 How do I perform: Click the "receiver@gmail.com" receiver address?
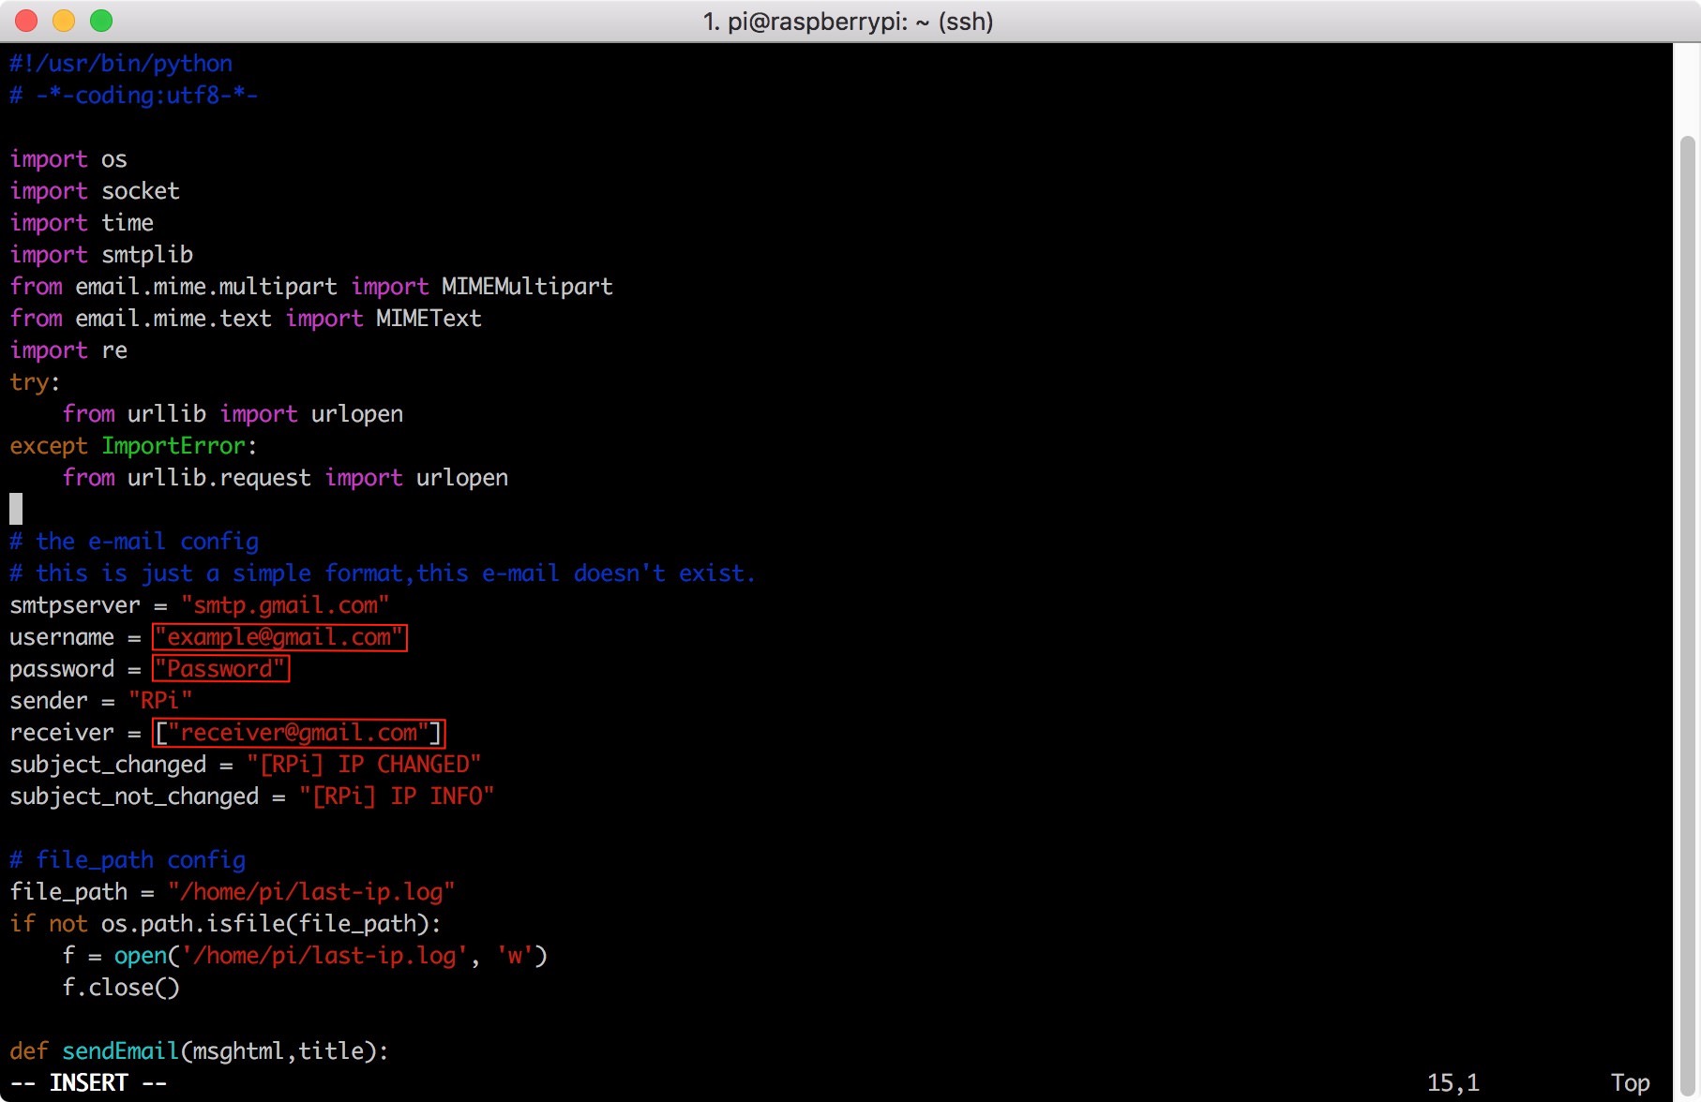click(299, 733)
